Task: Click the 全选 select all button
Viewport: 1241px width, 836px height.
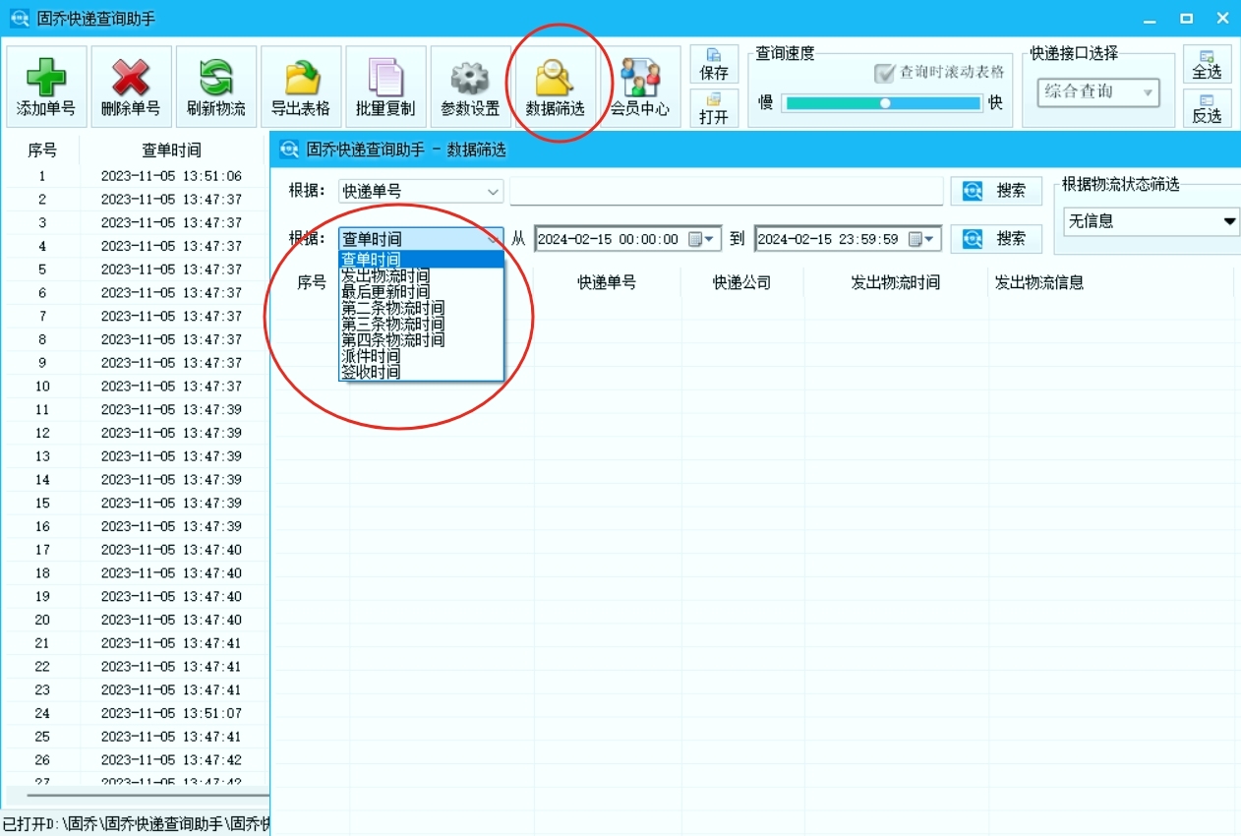Action: point(1207,65)
